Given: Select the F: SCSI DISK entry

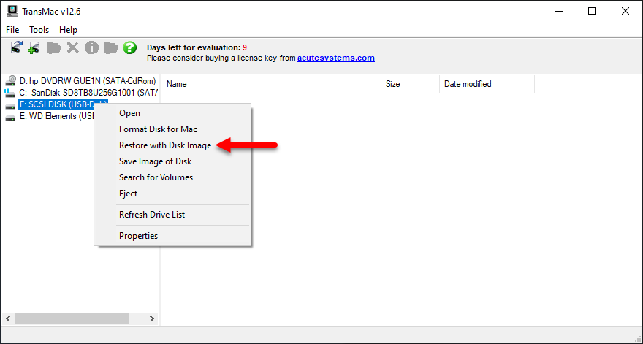Looking at the screenshot, I should pos(56,104).
